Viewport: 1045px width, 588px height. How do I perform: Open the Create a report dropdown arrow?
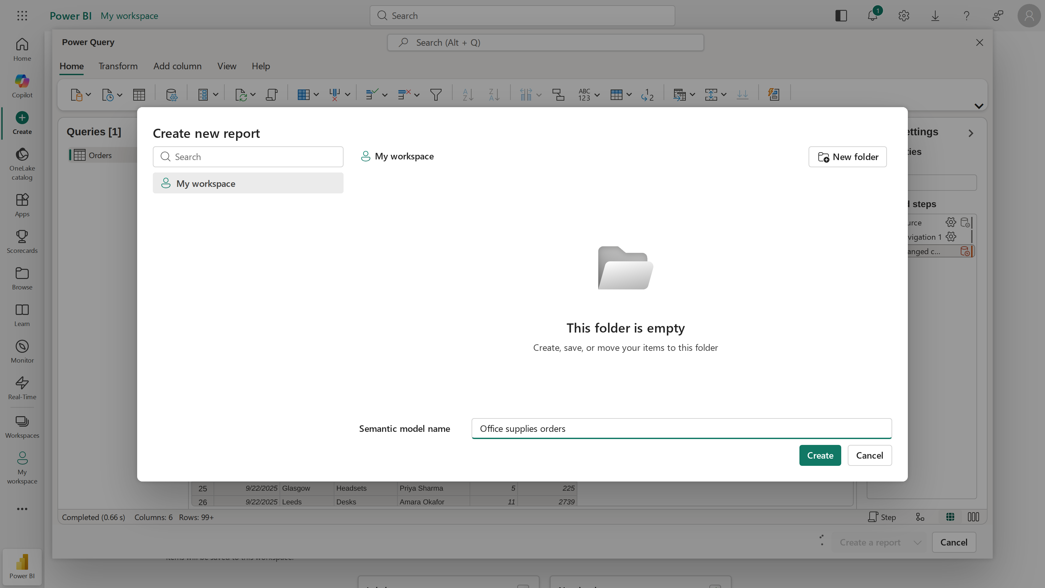(x=918, y=543)
